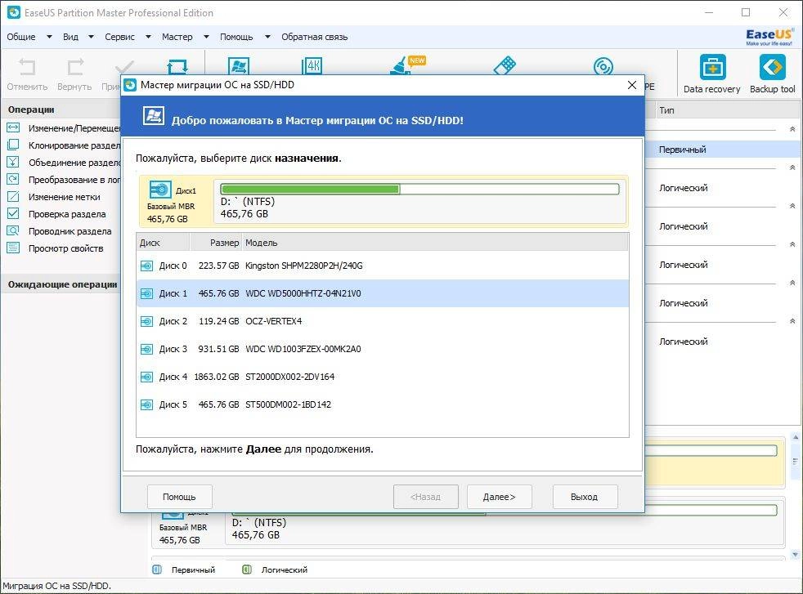Click the Первичный legend icon at bottom
803x594 pixels.
157,569
